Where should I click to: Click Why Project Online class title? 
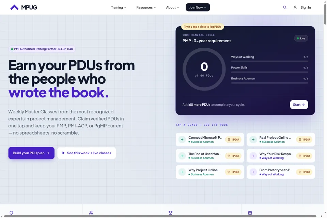204,170
